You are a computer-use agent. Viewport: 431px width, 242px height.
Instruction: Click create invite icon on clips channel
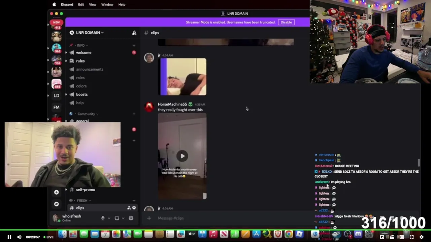tap(129, 208)
